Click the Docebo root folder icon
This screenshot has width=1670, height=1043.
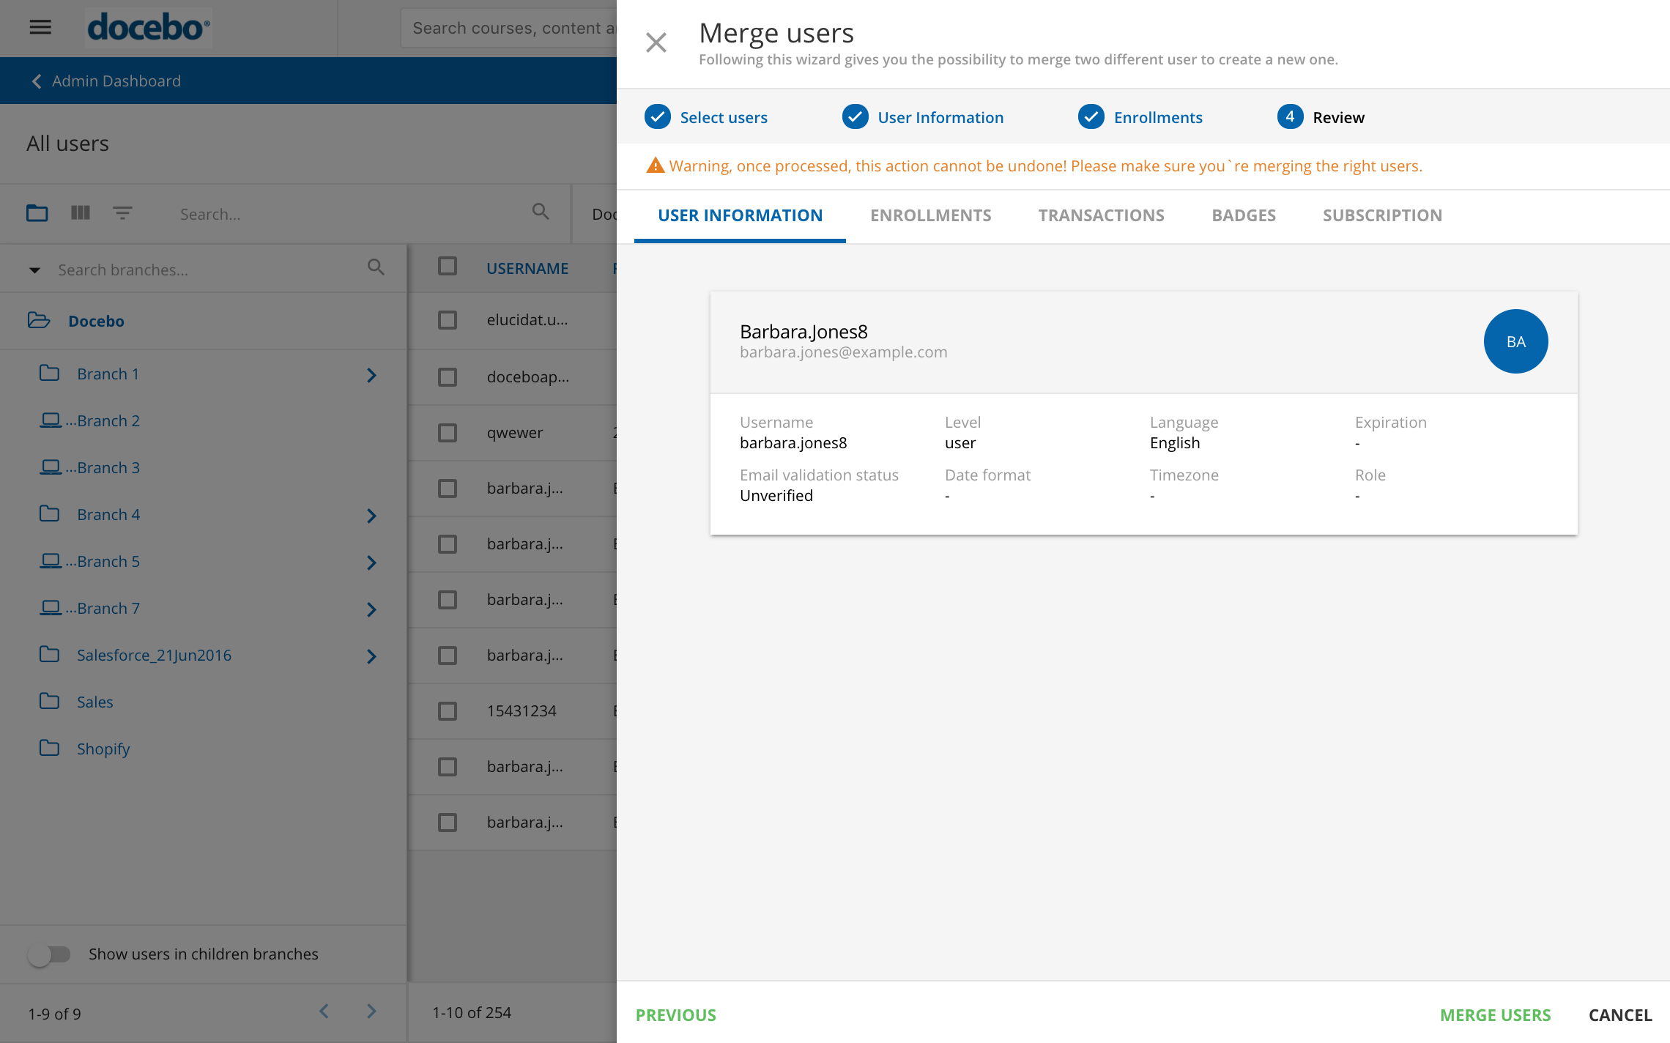click(39, 321)
